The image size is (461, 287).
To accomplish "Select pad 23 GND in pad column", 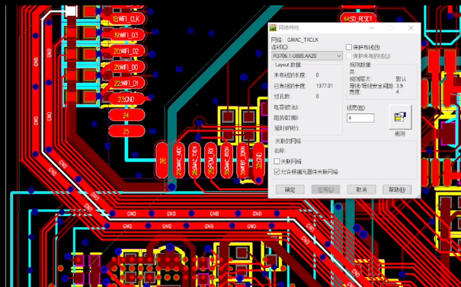I will [x=126, y=99].
